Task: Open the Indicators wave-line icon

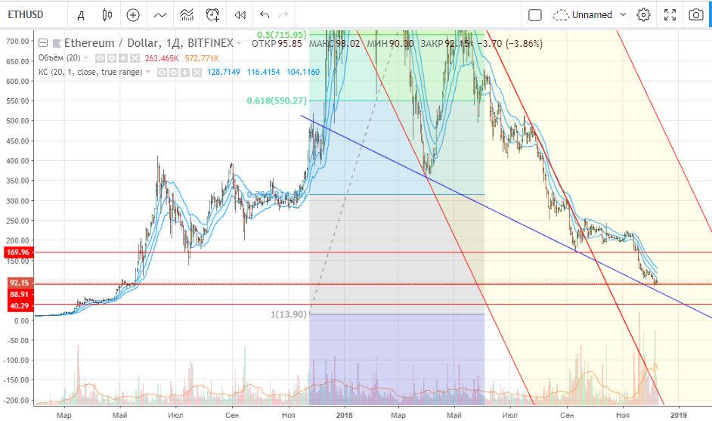Action: pyautogui.click(x=159, y=14)
